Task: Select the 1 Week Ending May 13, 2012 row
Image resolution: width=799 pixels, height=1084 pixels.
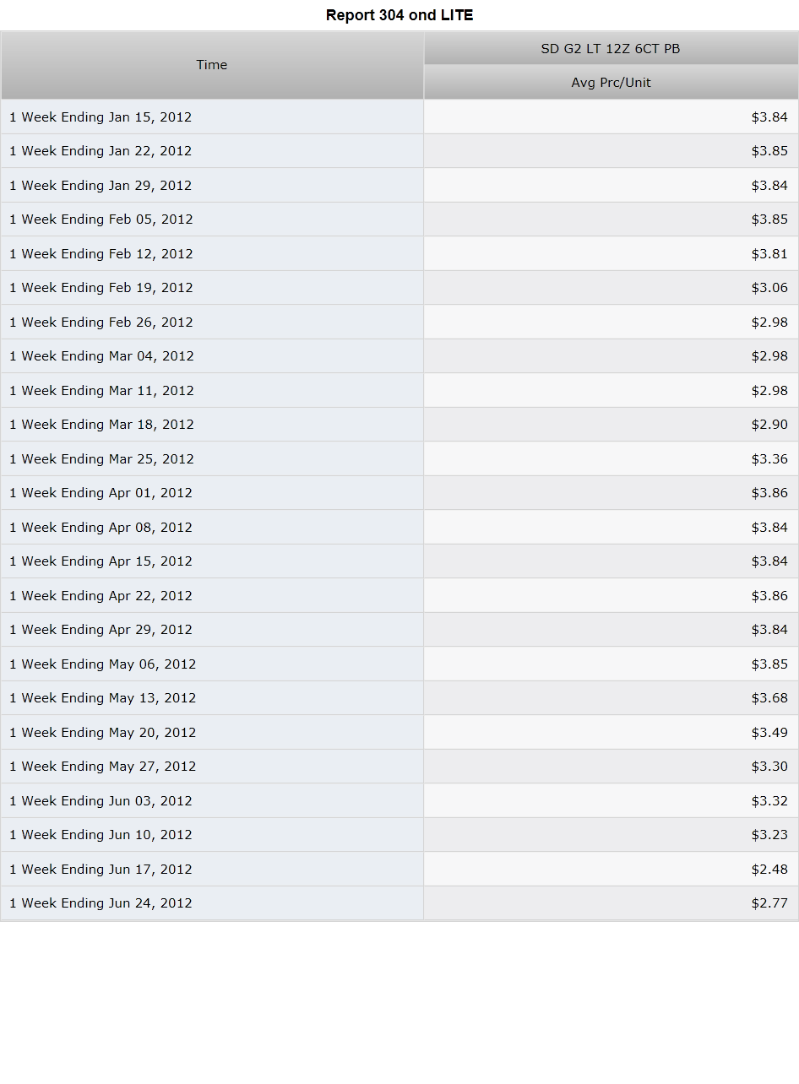Action: click(399, 698)
